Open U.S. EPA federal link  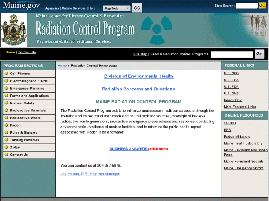[231, 80]
